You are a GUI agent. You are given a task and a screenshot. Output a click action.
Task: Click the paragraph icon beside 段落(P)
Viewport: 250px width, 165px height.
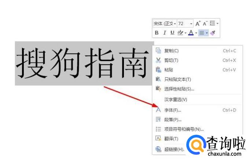coord(158,119)
